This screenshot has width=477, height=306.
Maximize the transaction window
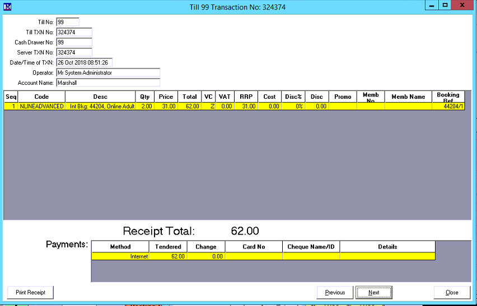point(445,5)
